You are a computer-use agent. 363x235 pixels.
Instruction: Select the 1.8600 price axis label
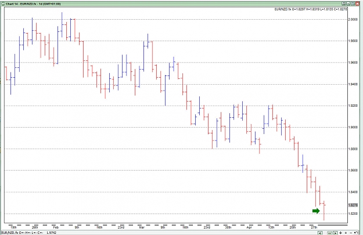click(x=353, y=171)
